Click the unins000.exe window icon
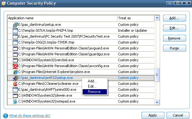 click(15, 90)
